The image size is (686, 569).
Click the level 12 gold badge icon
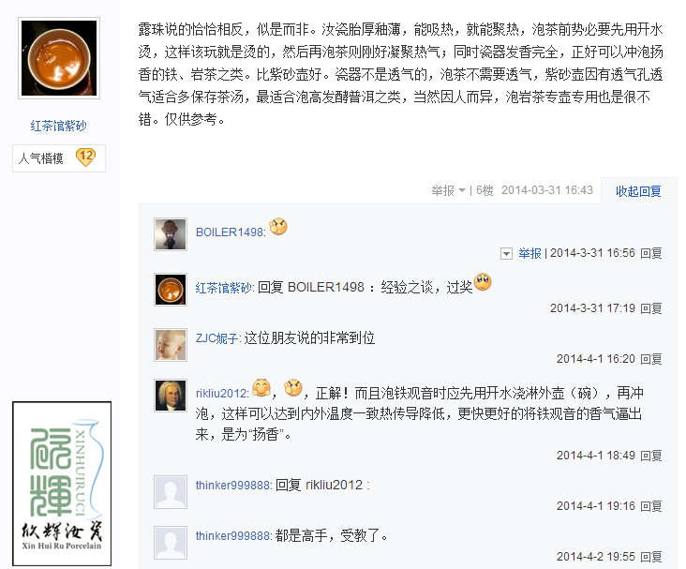[x=86, y=157]
